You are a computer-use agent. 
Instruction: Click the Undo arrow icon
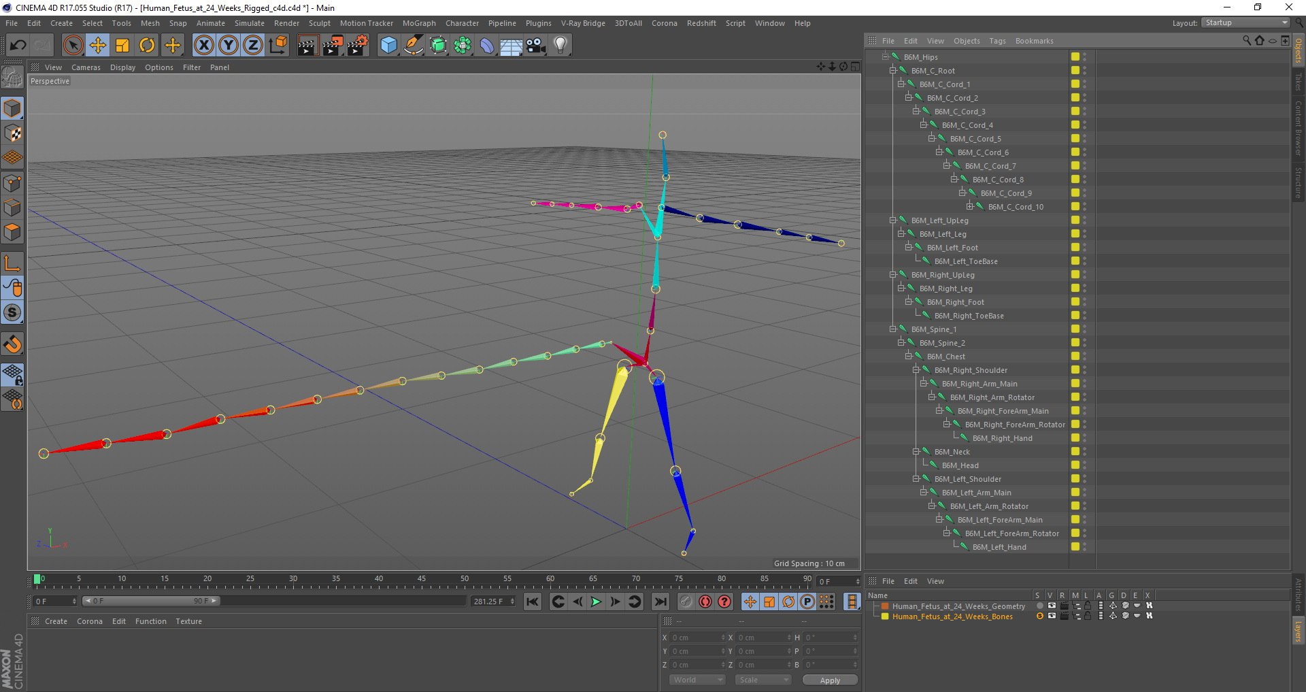click(18, 46)
